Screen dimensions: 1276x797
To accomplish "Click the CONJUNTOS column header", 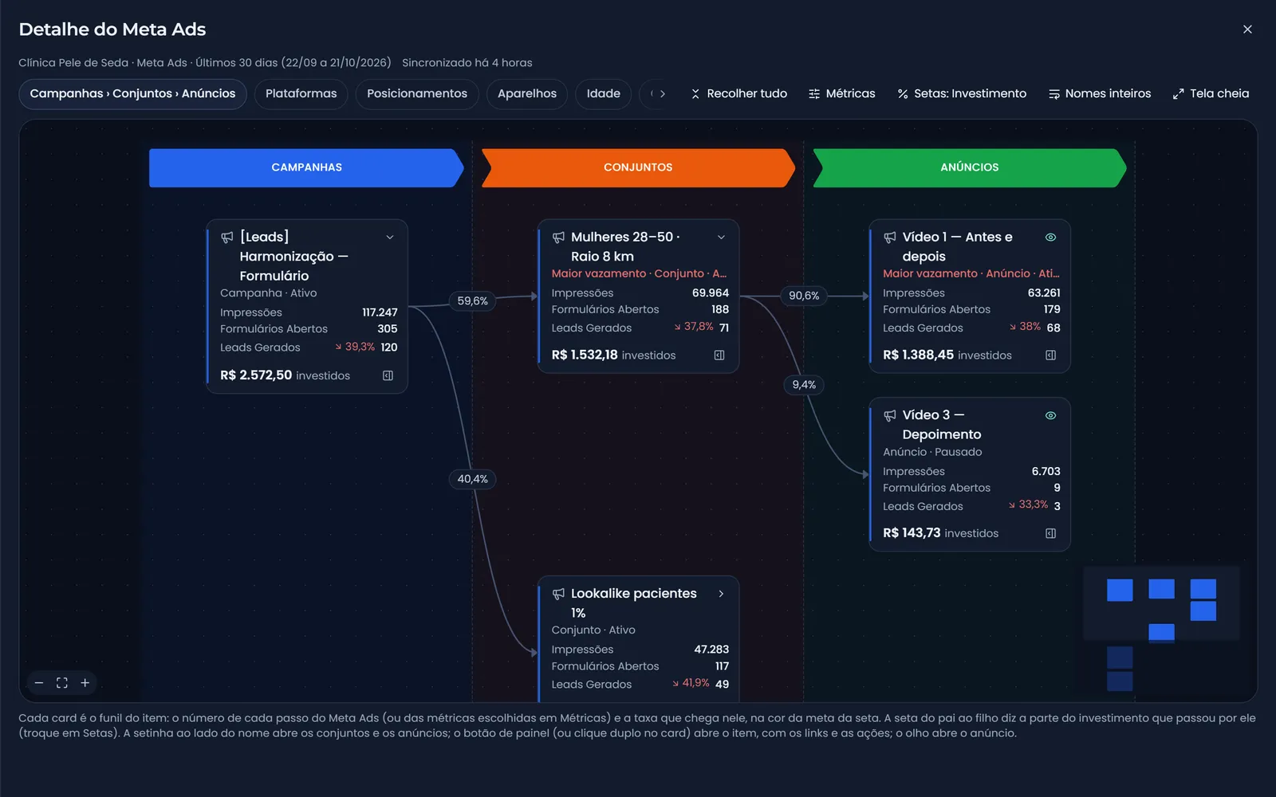I will tap(638, 167).
